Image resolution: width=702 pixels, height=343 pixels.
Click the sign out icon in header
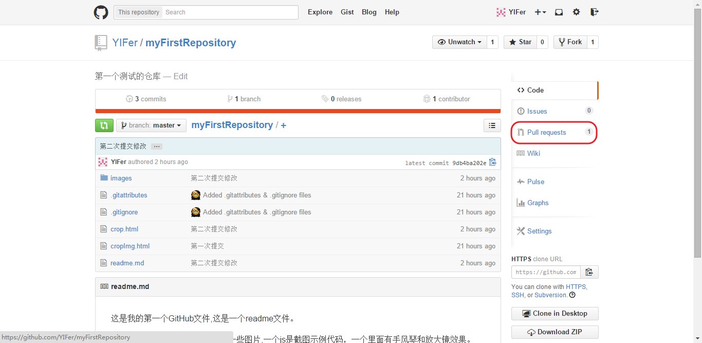[x=594, y=12]
